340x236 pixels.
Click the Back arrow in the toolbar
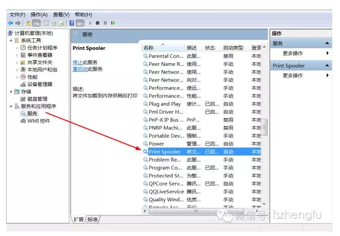point(11,23)
